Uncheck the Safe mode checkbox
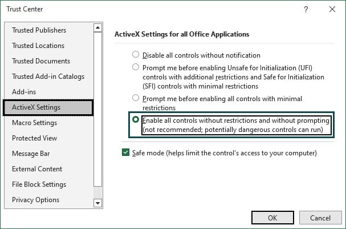346x229 pixels. coord(125,152)
